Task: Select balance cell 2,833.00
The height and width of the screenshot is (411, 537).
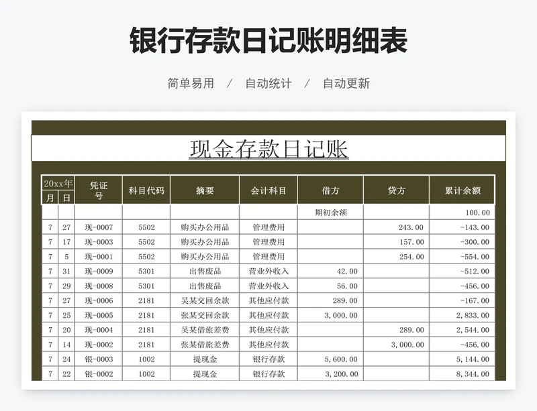Action: tap(462, 315)
